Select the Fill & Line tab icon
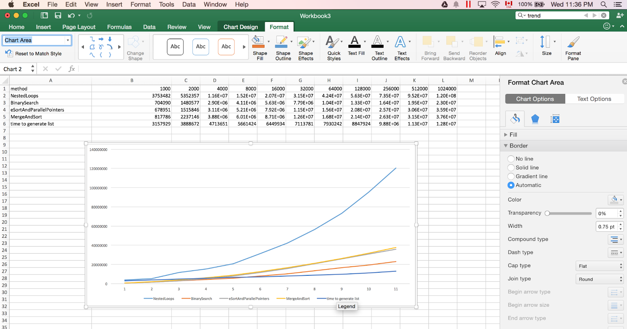 pyautogui.click(x=515, y=119)
